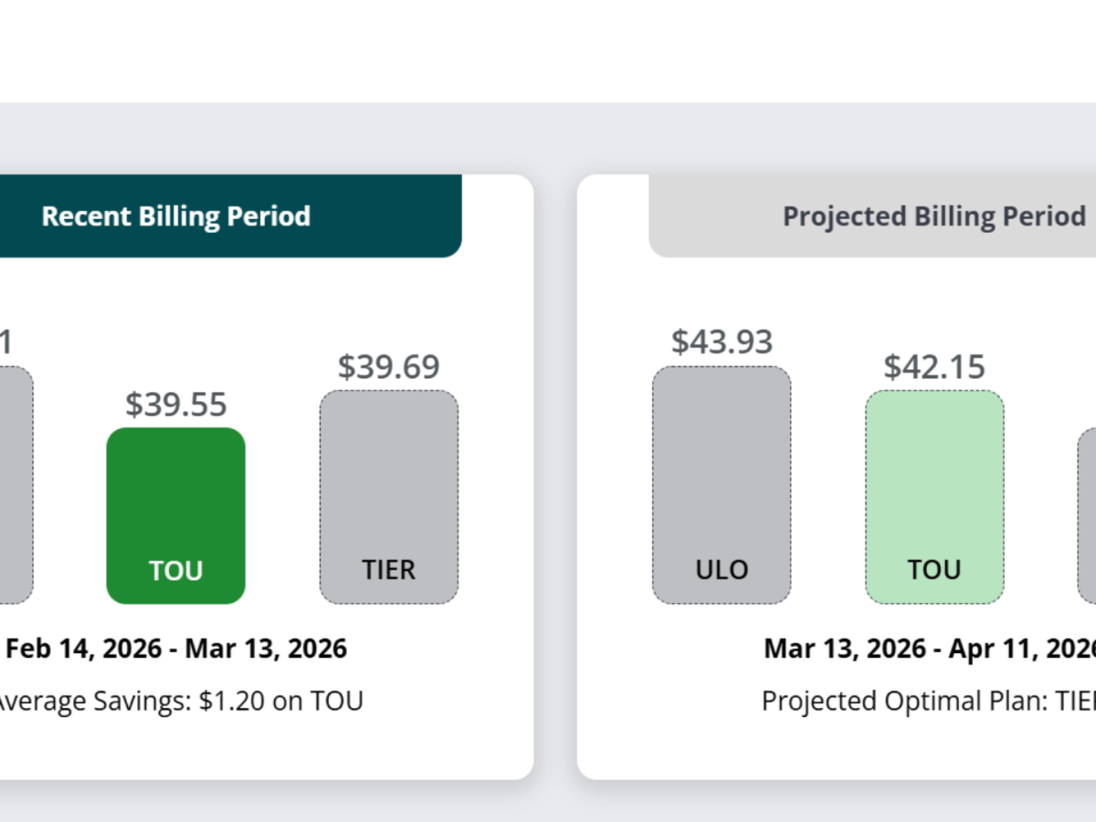Click the ULO label inside the gray bar

(722, 569)
